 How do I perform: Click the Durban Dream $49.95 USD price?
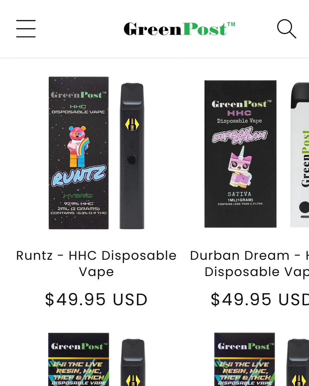pyautogui.click(x=260, y=299)
